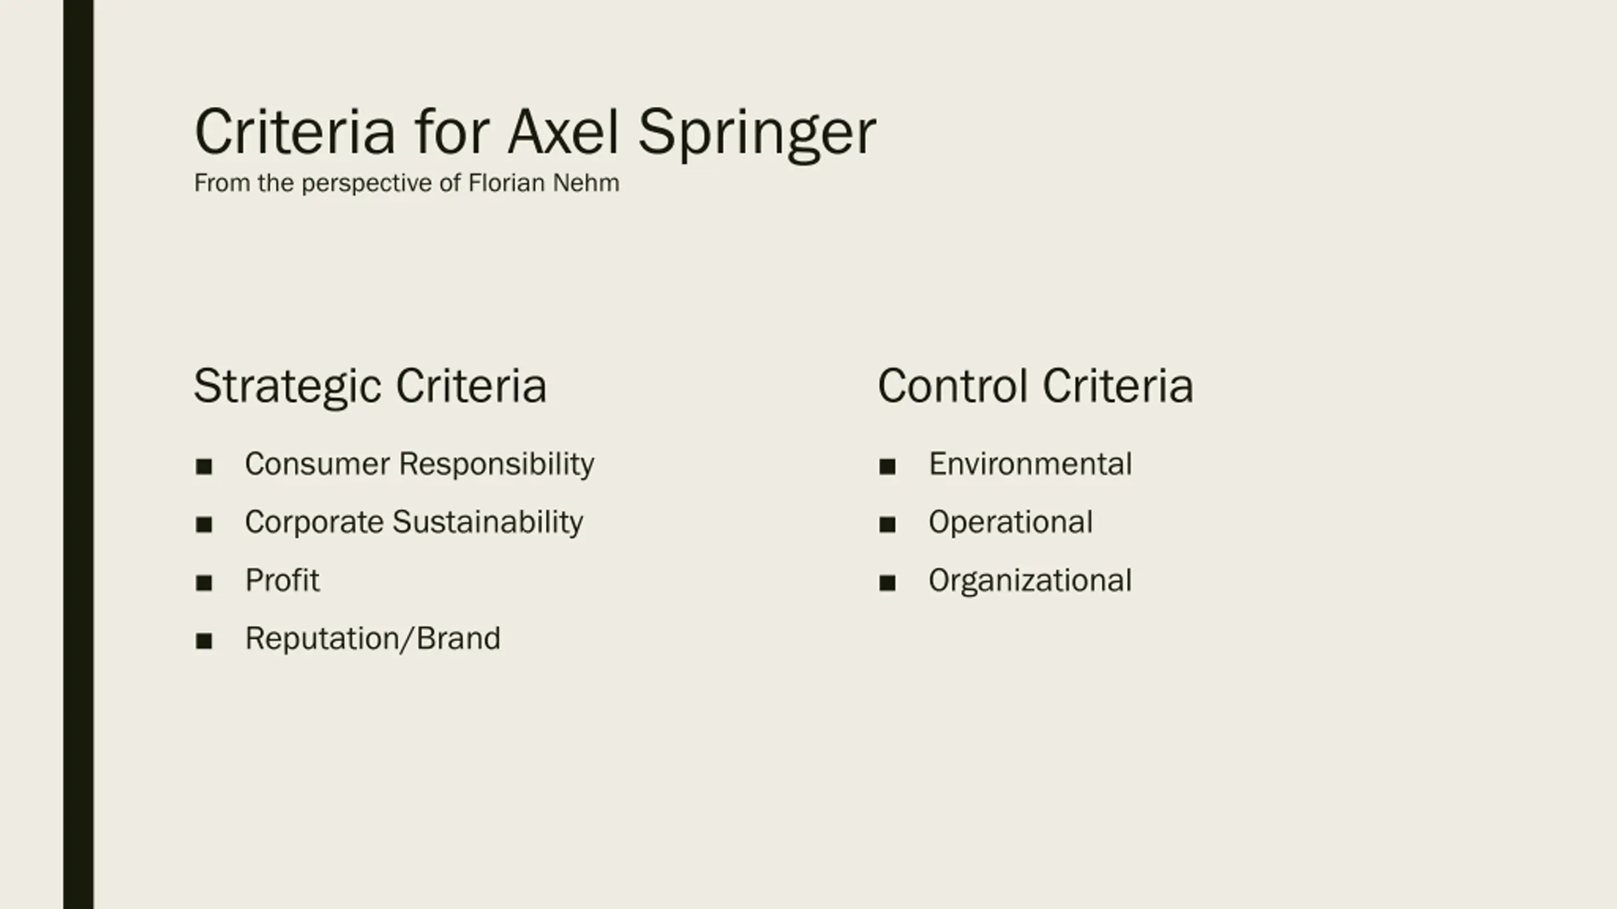This screenshot has width=1617, height=909.
Task: Select the "Control Criteria" heading
Action: click(x=1035, y=386)
